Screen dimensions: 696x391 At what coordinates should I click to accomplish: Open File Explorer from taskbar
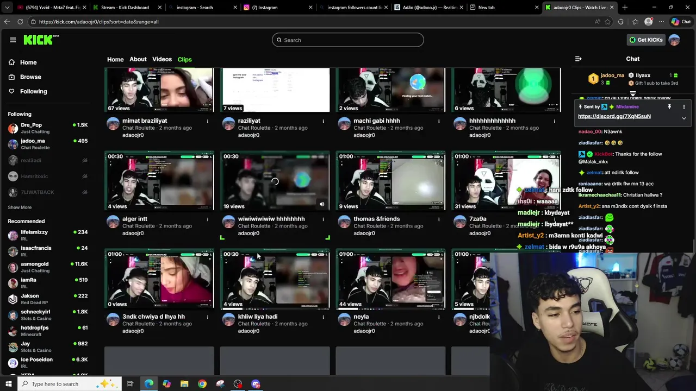coord(184,384)
